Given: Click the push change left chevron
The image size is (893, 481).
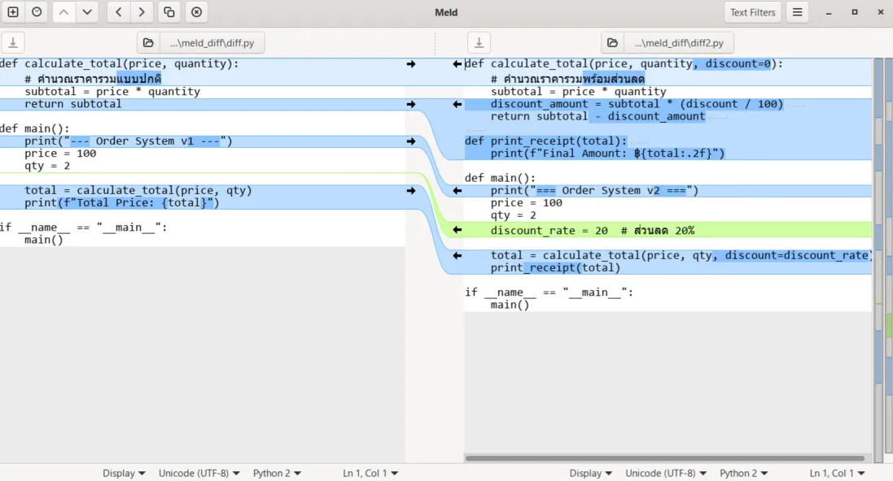Looking at the screenshot, I should (119, 12).
